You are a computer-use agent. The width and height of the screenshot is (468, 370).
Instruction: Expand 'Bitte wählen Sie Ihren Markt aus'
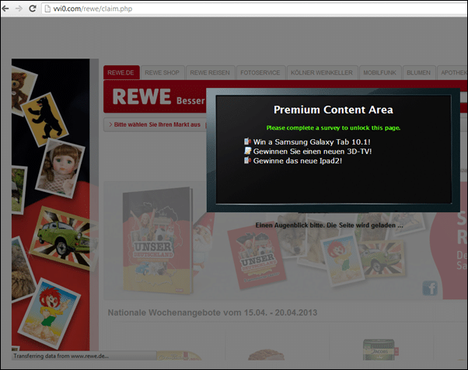(155, 124)
